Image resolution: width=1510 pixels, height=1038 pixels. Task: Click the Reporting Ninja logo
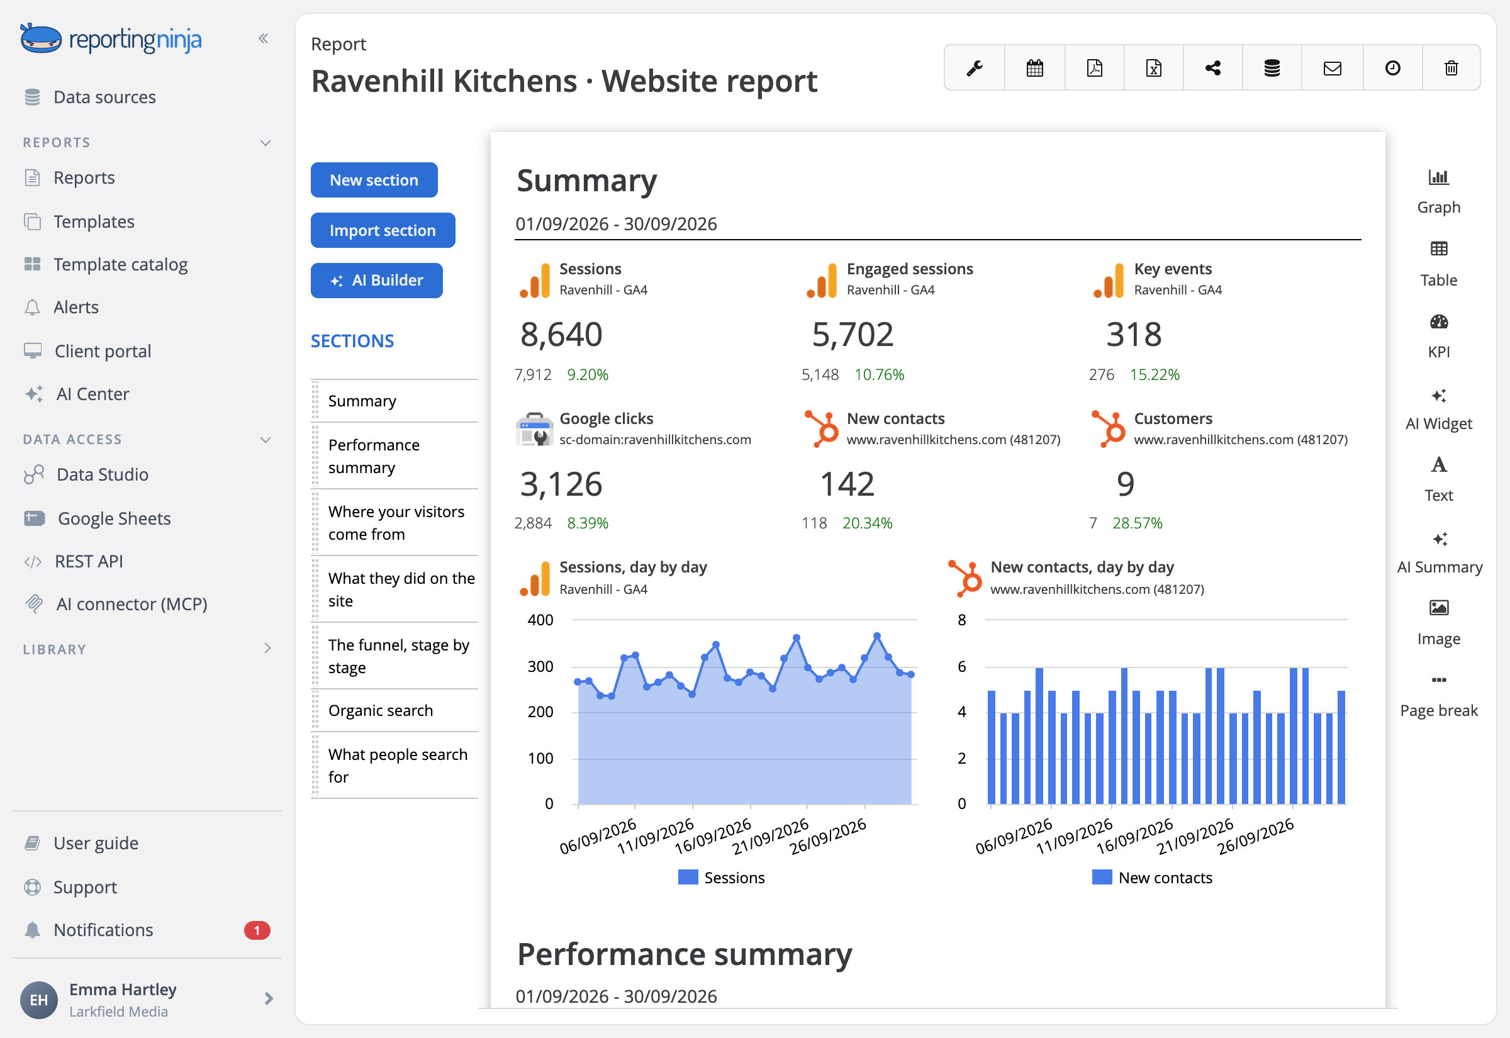click(111, 39)
